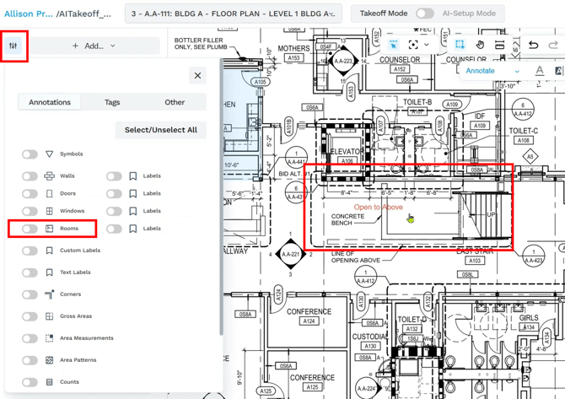Click the Symbols triangle icon
This screenshot has width=565, height=399.
tap(50, 154)
